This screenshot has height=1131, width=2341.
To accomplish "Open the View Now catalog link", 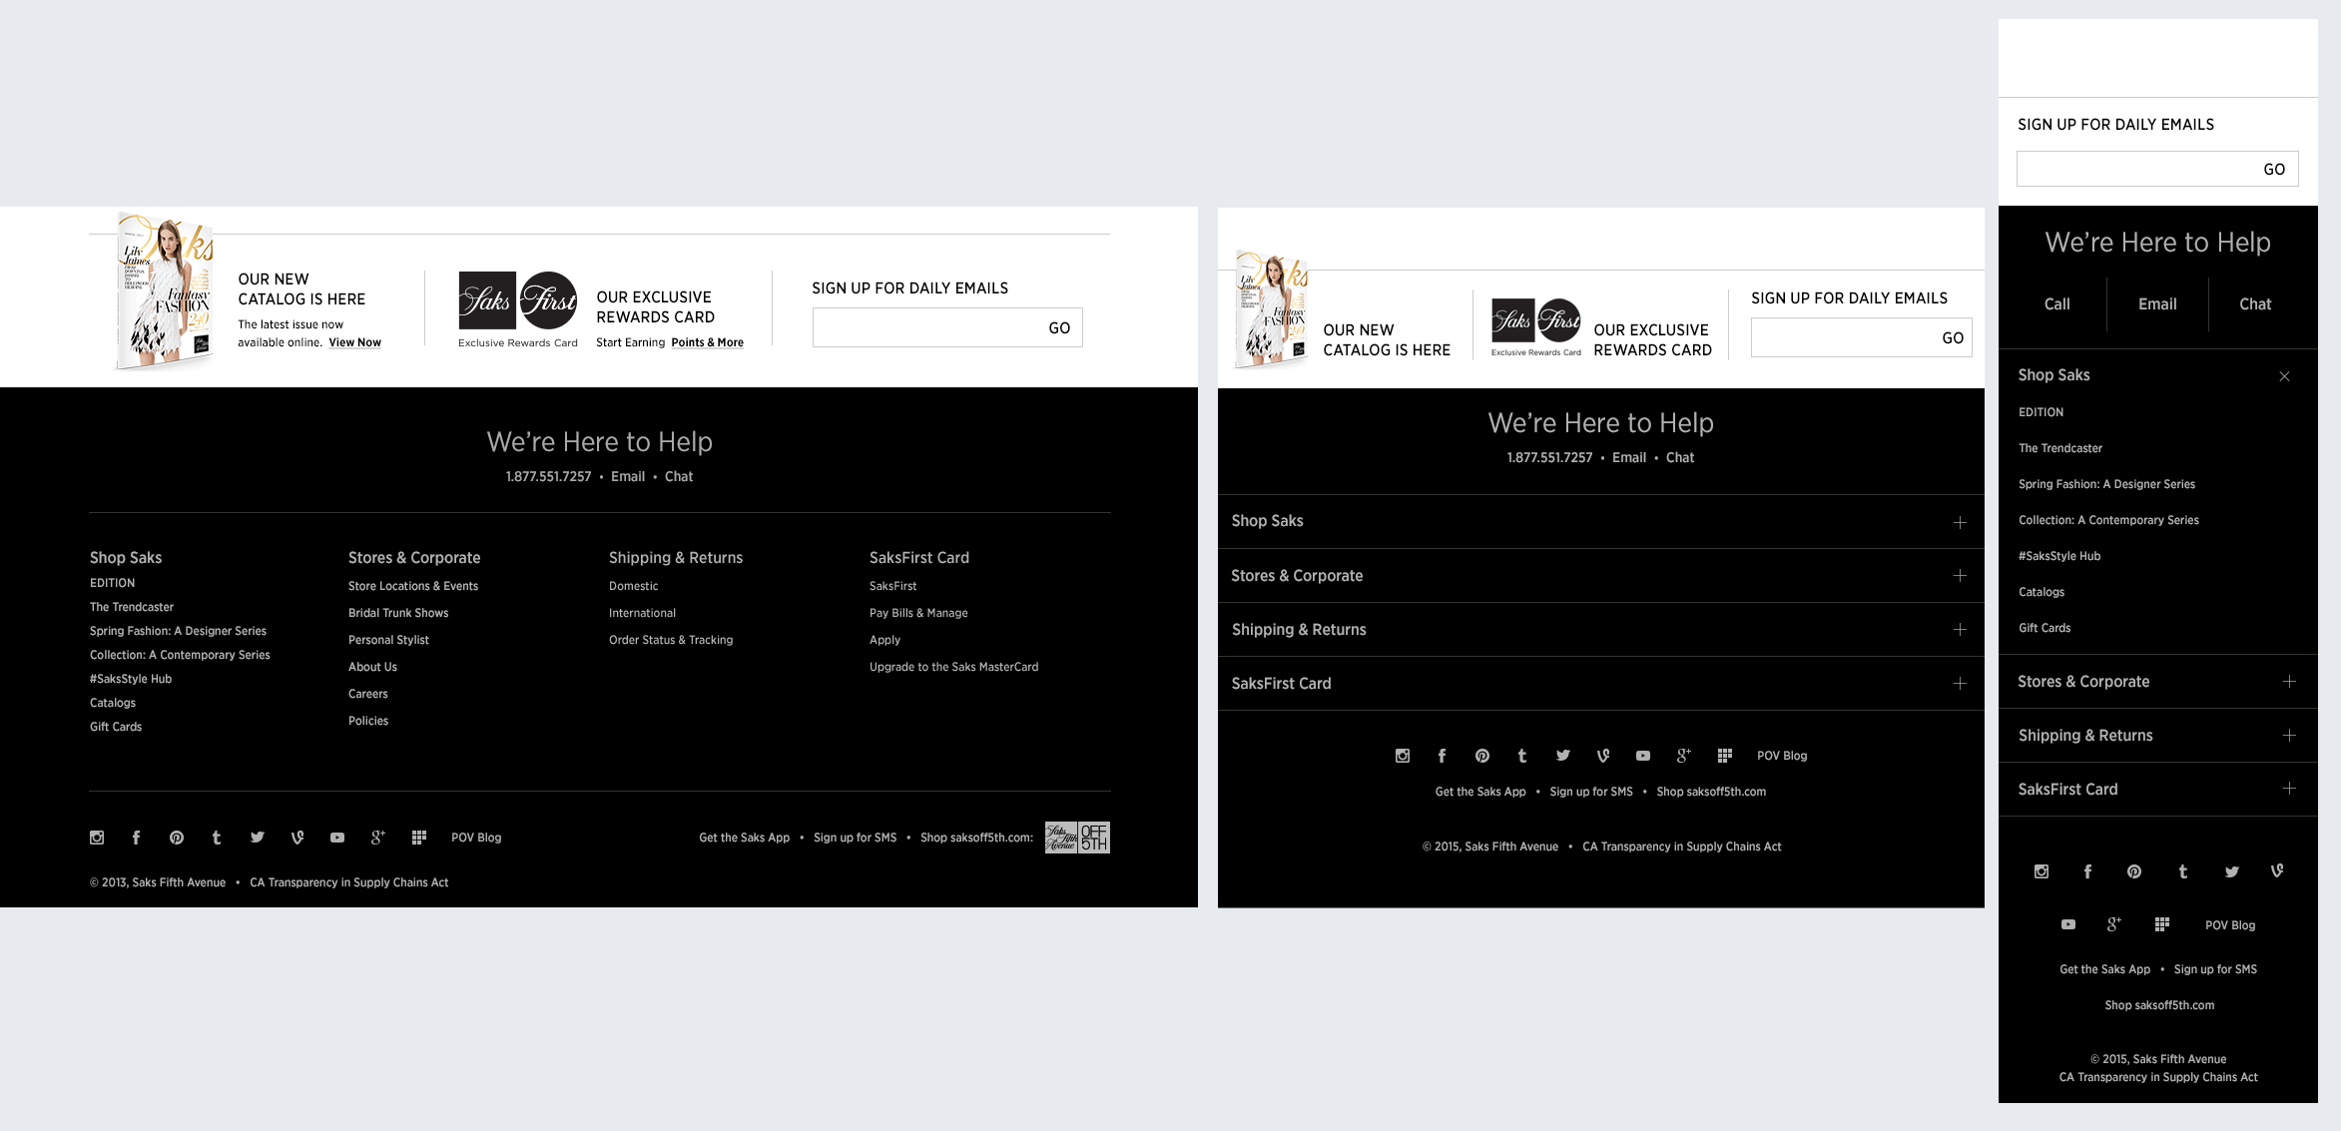I will pos(355,342).
